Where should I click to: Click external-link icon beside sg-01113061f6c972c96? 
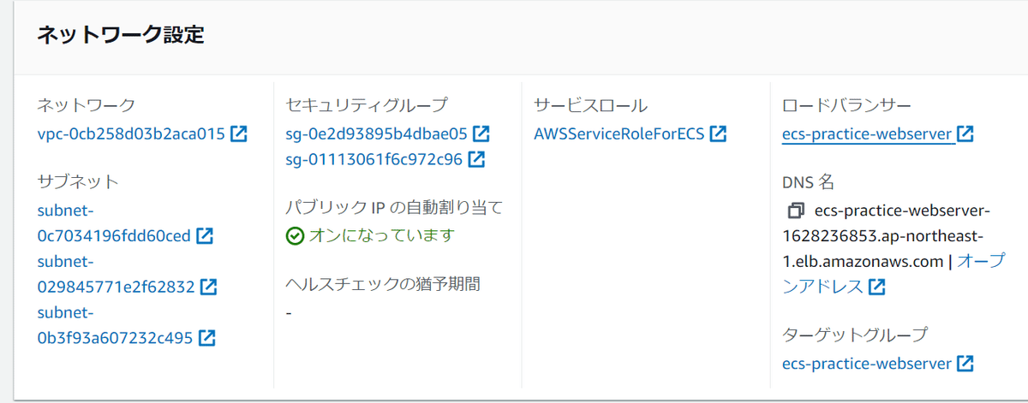476,159
